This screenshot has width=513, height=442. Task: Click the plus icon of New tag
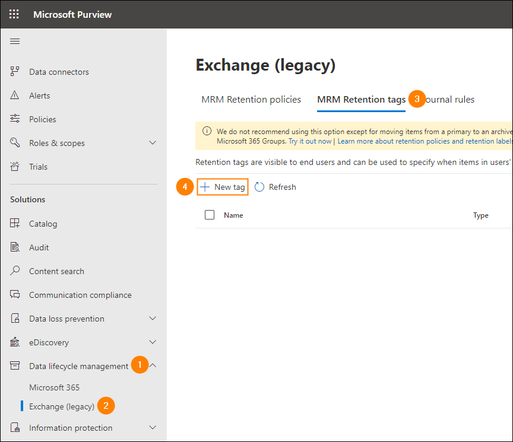coord(205,187)
